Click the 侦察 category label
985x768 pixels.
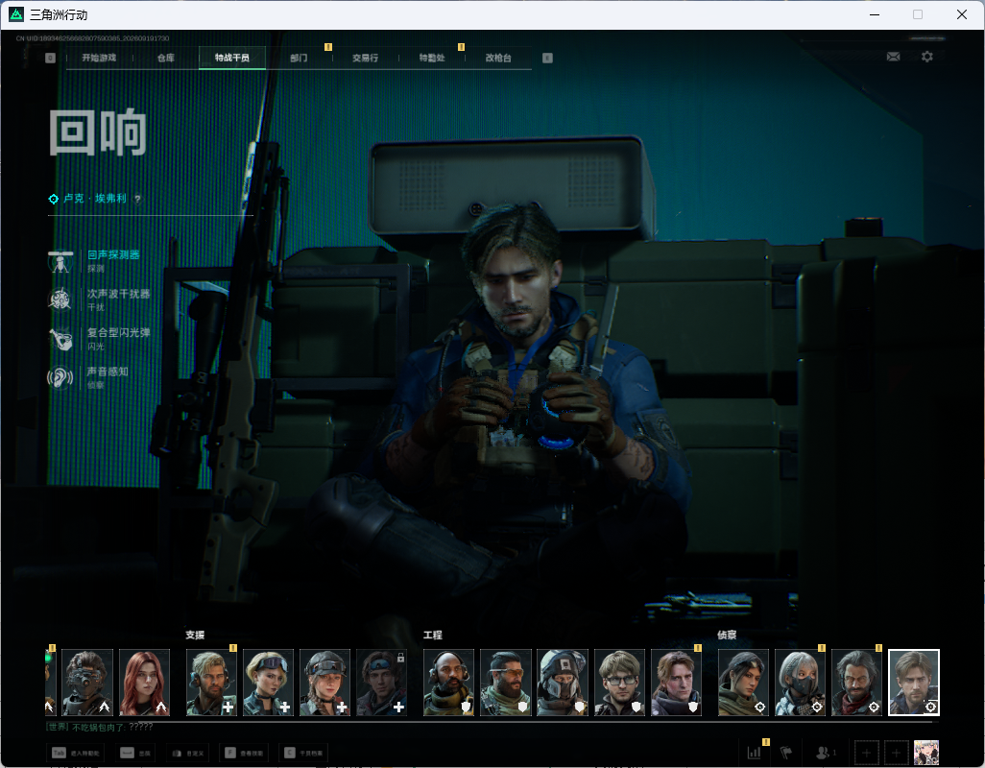(727, 635)
